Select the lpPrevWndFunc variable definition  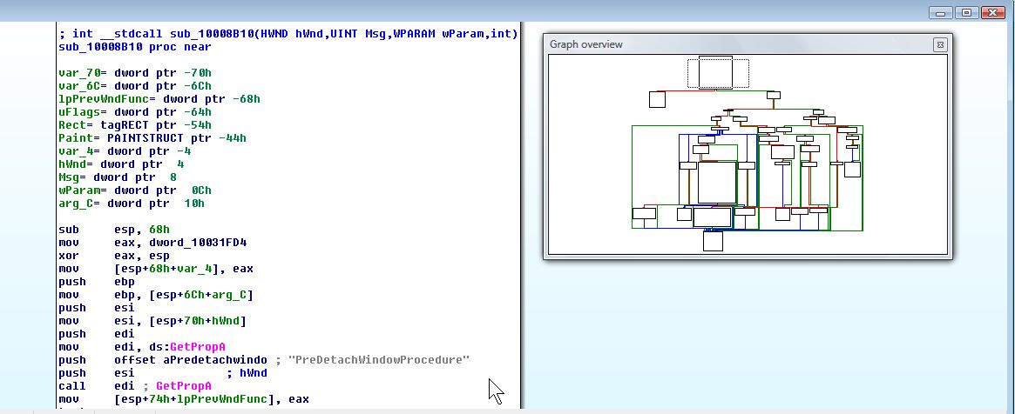pyautogui.click(x=98, y=99)
